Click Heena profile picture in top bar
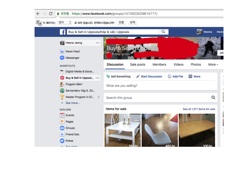249x172 pixels. coord(200,32)
